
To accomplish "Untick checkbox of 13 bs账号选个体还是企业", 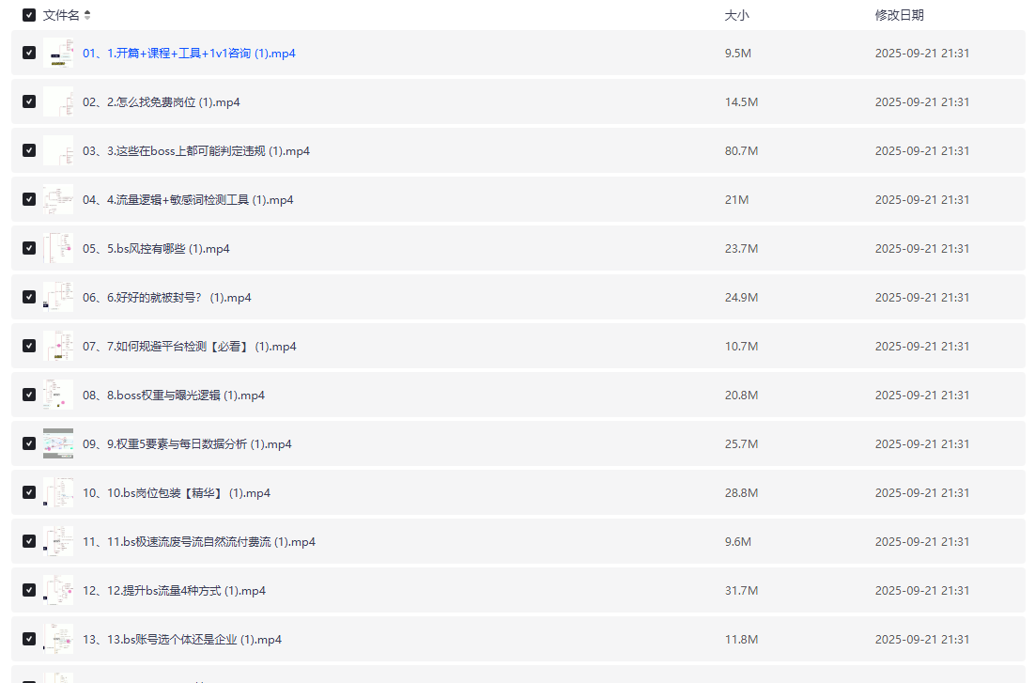I will pyautogui.click(x=29, y=639).
